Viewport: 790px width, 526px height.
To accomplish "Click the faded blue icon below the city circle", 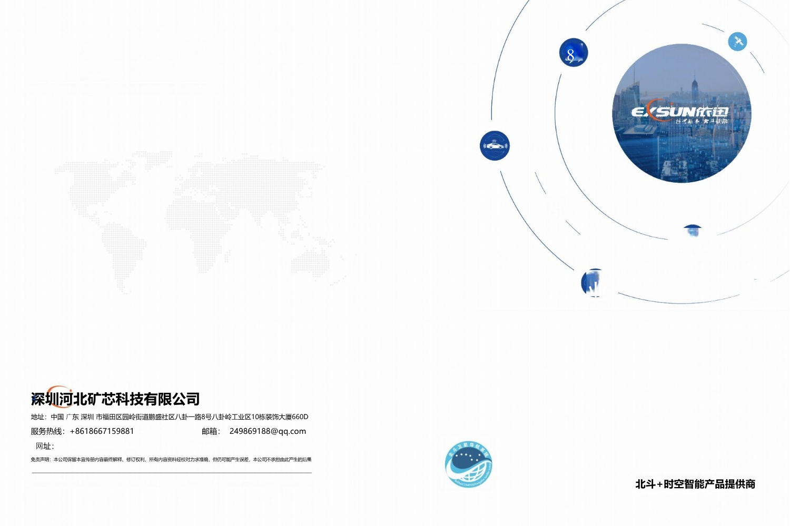I will point(693,232).
